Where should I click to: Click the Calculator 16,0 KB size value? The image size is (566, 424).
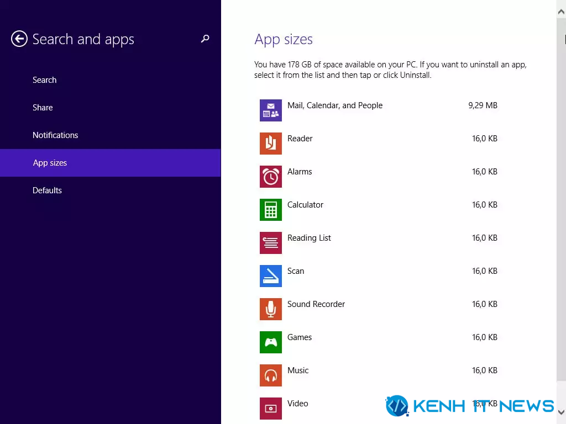tap(485, 205)
